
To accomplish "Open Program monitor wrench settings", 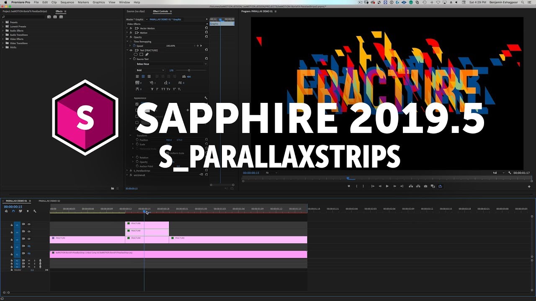I will [x=510, y=173].
